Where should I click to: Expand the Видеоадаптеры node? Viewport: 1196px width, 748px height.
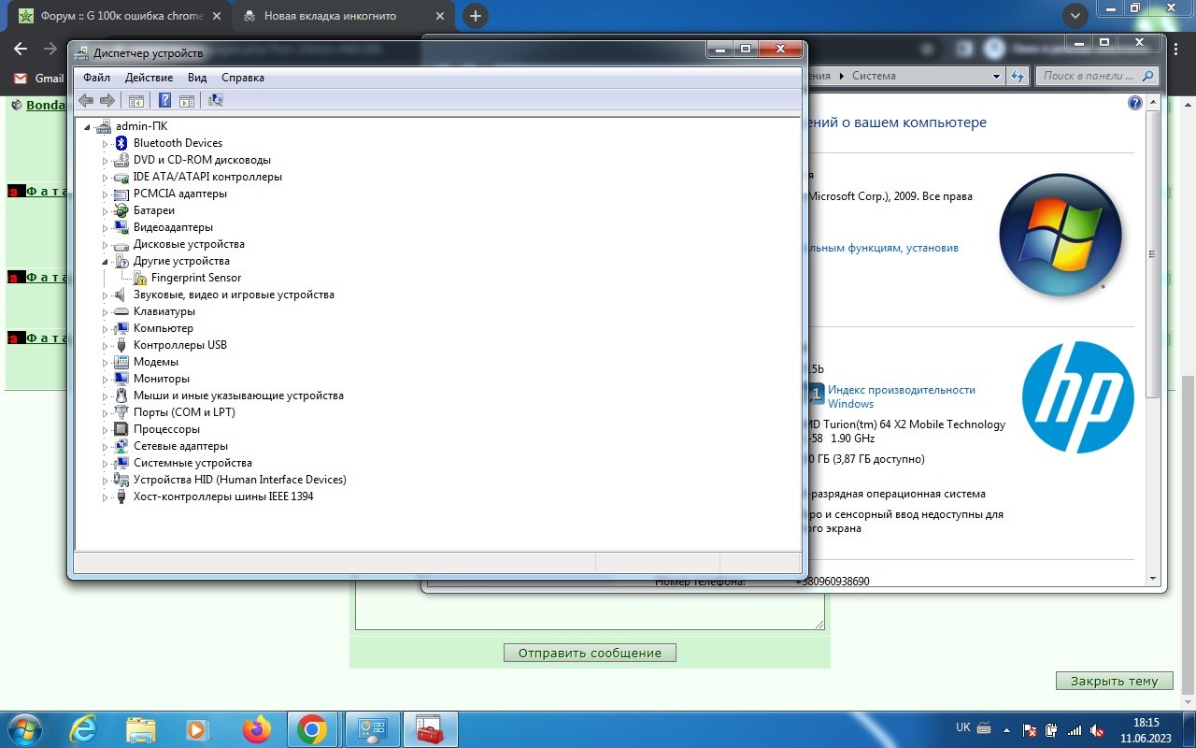click(106, 227)
